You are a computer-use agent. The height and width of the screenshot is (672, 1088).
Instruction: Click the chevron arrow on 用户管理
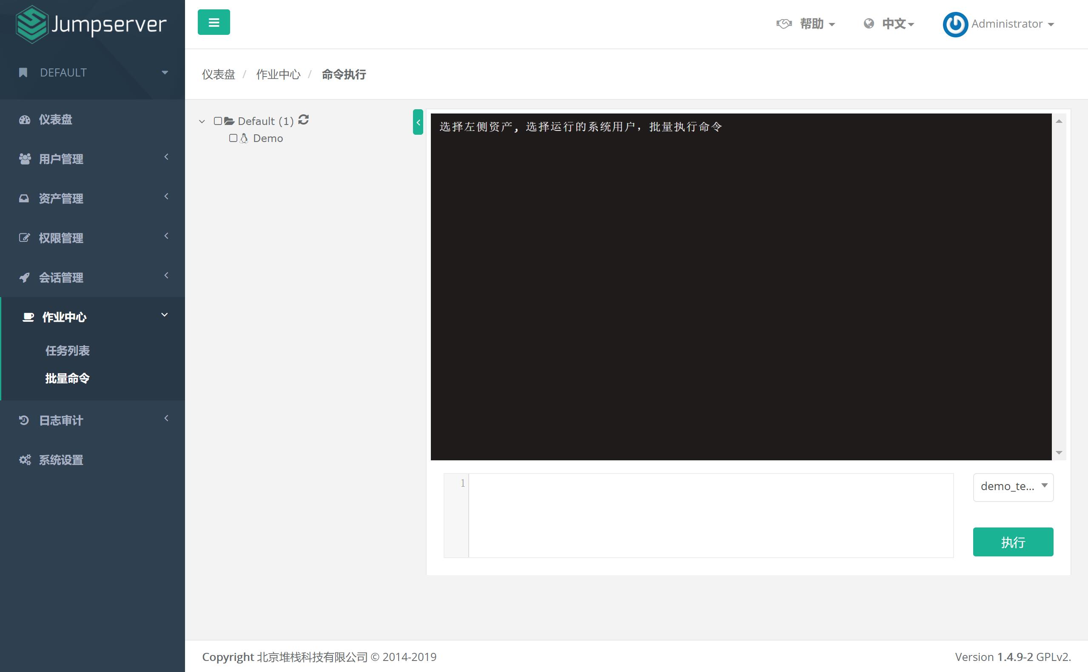166,156
